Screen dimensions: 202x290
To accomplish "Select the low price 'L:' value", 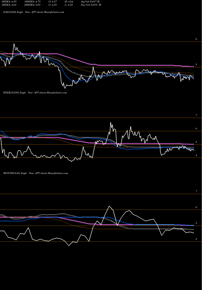I will (69, 5).
